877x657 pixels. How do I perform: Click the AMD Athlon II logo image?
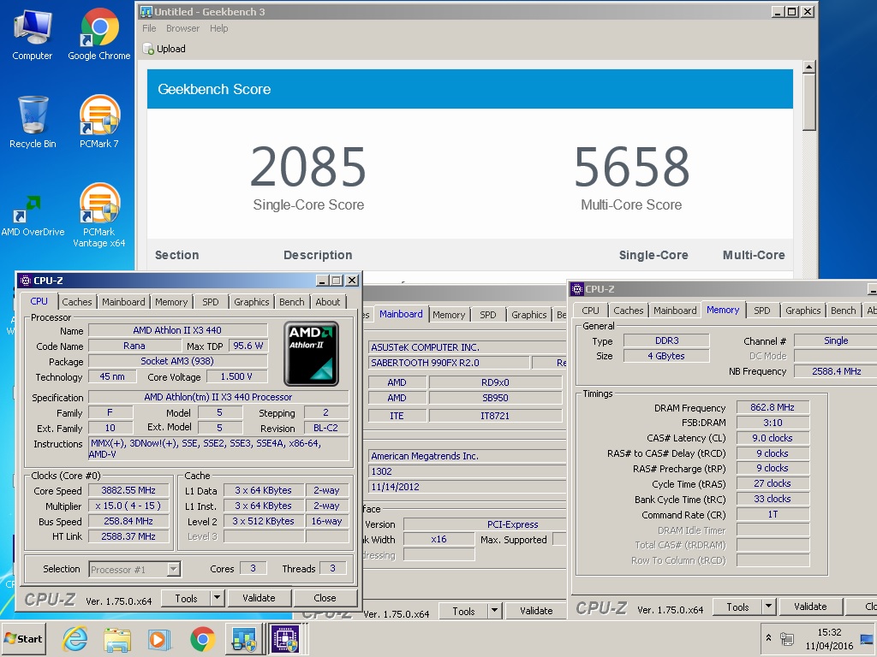(x=311, y=353)
